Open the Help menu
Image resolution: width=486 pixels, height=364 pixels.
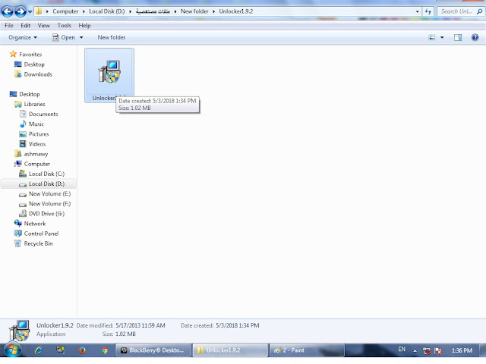84,25
